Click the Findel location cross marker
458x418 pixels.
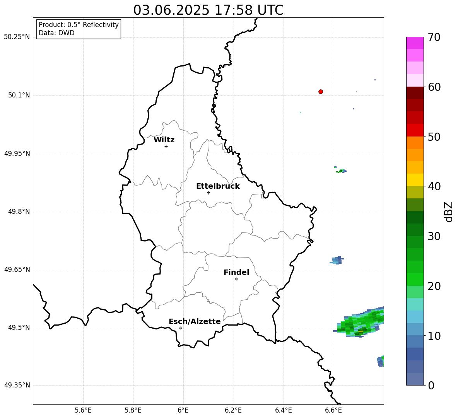[x=236, y=279]
